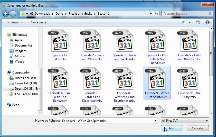Select the Episode 5 - Tests and Breasts.mkv icon
216x137 pixels.
point(189,41)
